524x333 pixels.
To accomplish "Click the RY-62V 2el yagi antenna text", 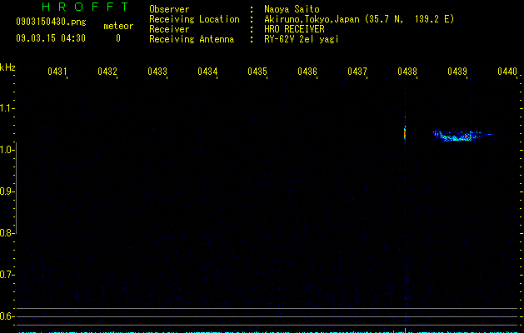I will click(302, 38).
